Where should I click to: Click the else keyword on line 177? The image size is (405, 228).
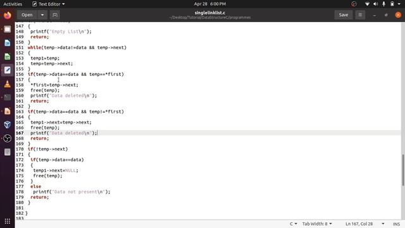coord(35,186)
